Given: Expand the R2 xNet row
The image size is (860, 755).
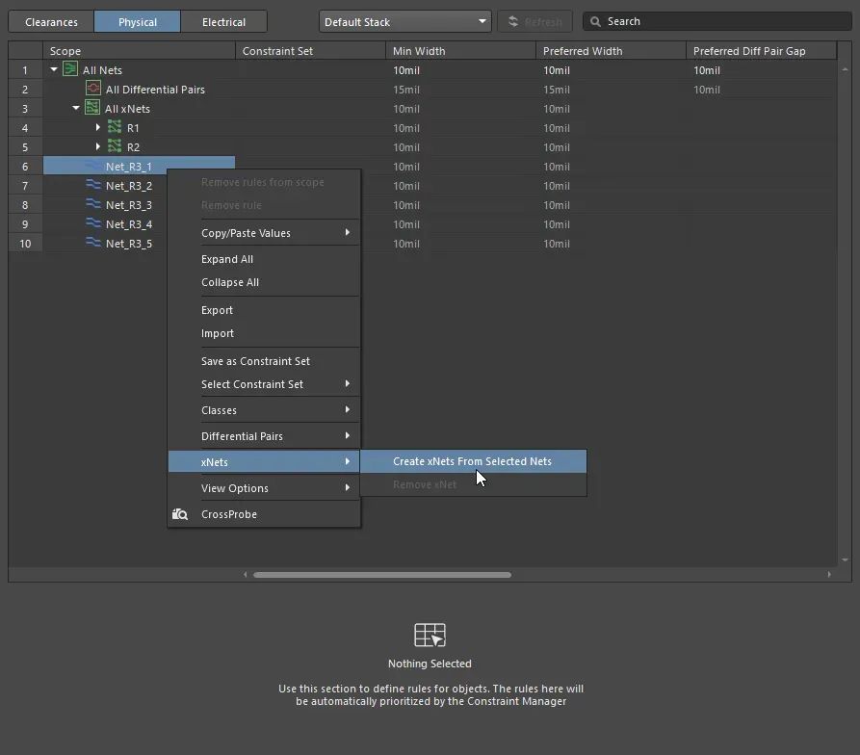Looking at the screenshot, I should point(97,146).
